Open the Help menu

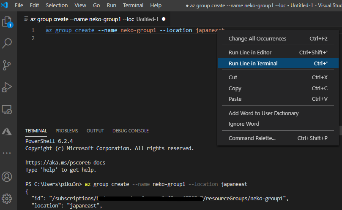pos(156,5)
